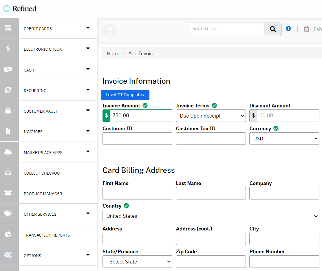Open Customer Vault menu item
Image resolution: width=322 pixels, height=271 pixels.
pyautogui.click(x=41, y=111)
